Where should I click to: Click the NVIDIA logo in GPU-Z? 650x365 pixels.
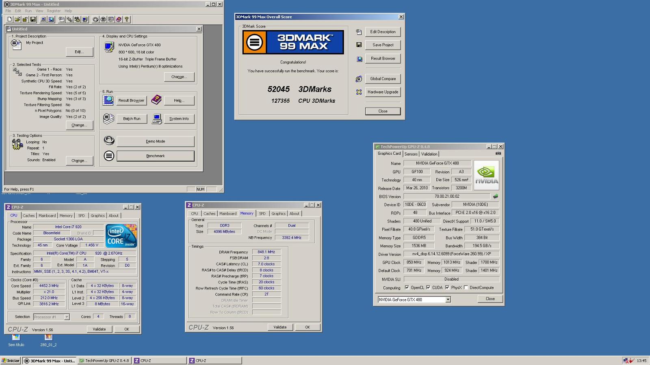click(x=486, y=175)
